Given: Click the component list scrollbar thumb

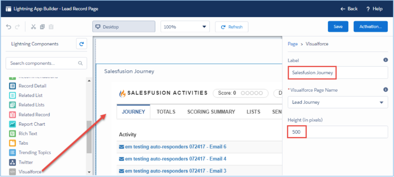Looking at the screenshot, I should 89,137.
